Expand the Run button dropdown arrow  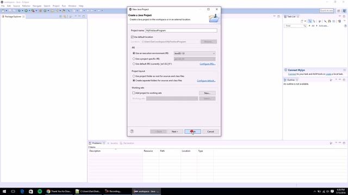(x=29, y=11)
